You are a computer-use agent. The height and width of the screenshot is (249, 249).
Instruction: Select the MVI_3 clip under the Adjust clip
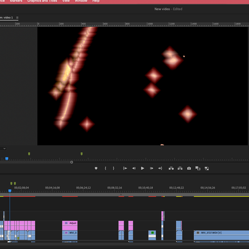click(70, 235)
